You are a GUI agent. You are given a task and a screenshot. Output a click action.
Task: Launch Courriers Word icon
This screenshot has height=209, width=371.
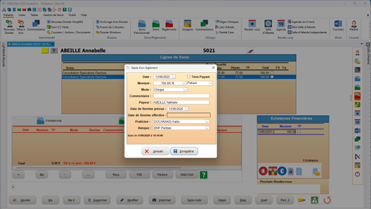(x=338, y=25)
